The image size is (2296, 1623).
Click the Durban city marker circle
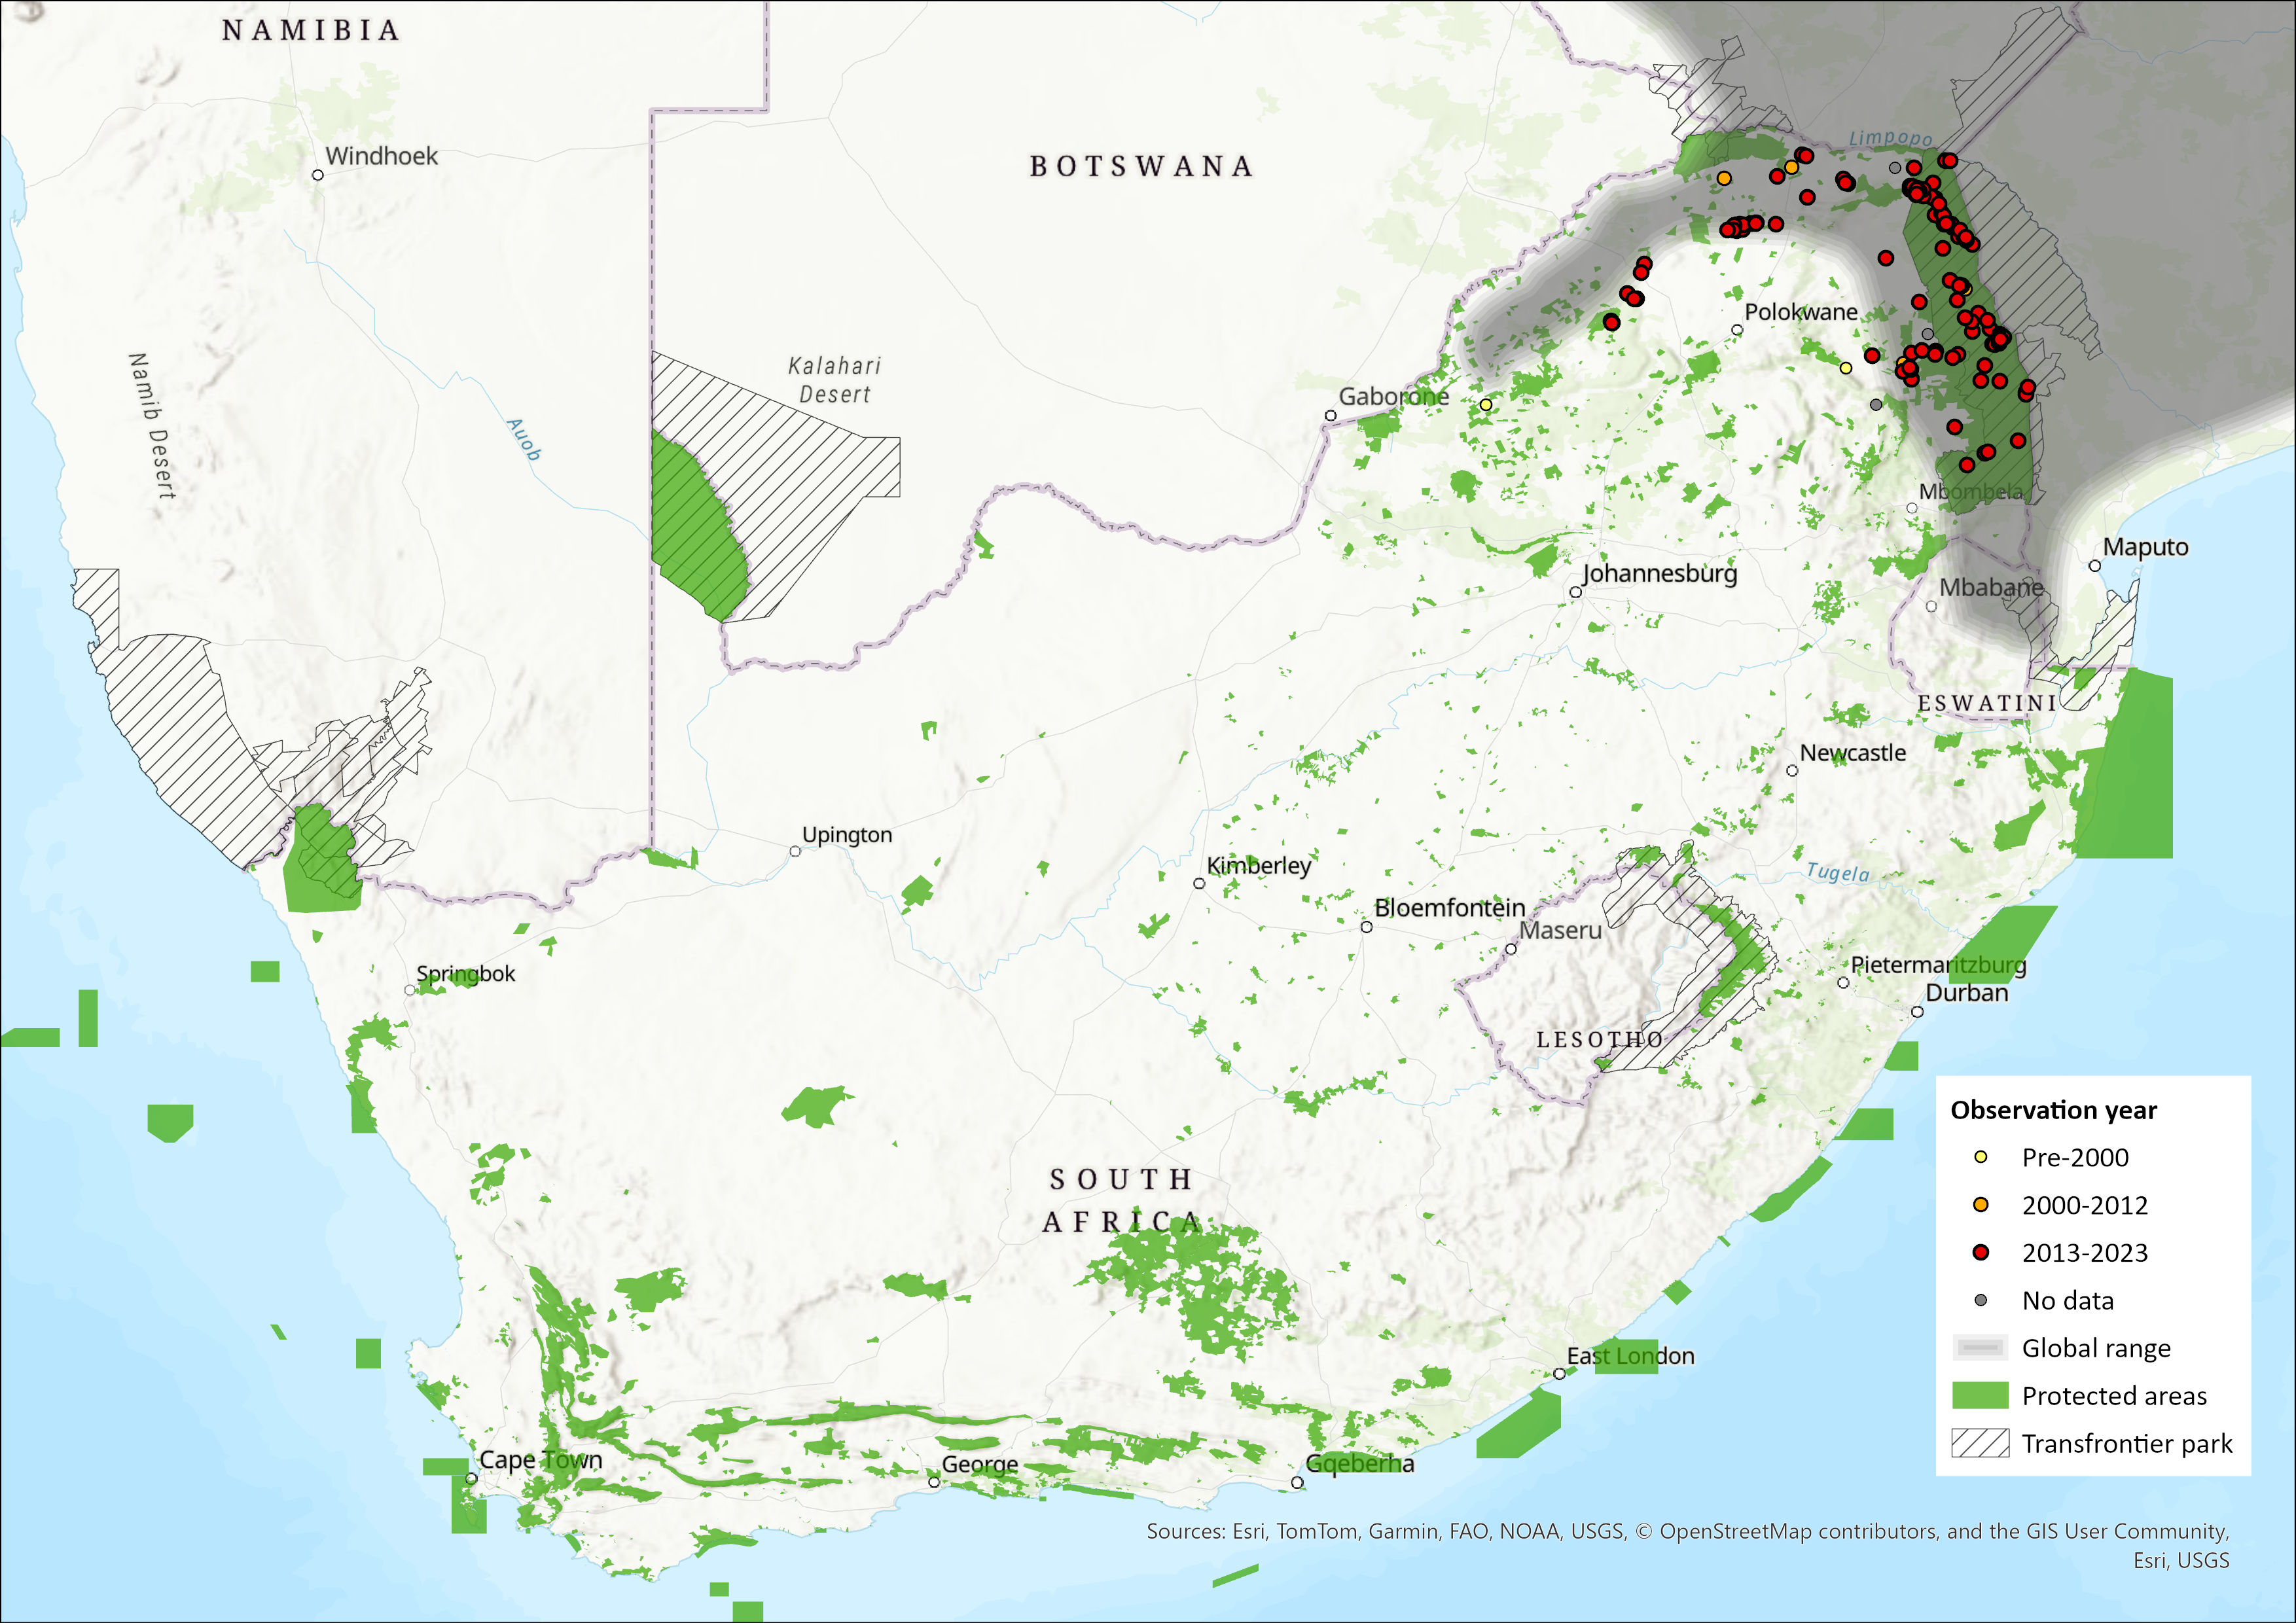(x=1917, y=1011)
